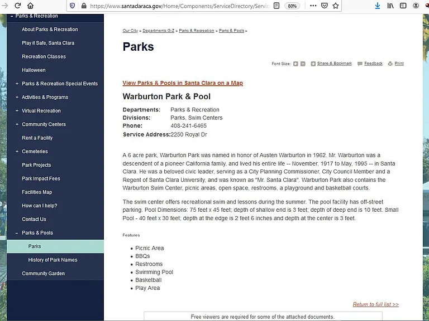The width and height of the screenshot is (429, 321).
Task: Bookmark this page with the star icon
Action: [336, 6]
